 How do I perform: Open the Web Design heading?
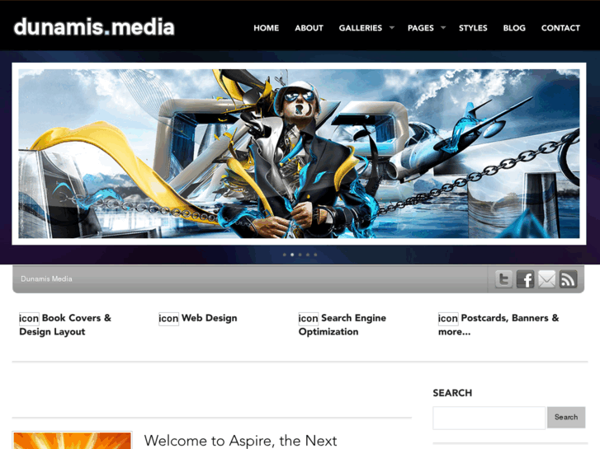pyautogui.click(x=210, y=318)
